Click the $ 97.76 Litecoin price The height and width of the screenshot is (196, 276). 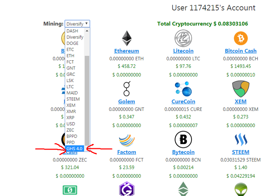pos(183,66)
